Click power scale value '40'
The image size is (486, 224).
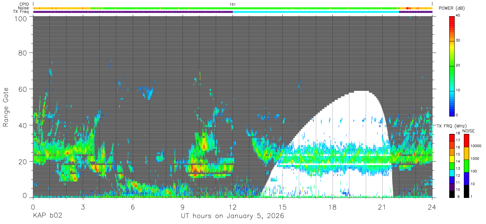pos(459,16)
